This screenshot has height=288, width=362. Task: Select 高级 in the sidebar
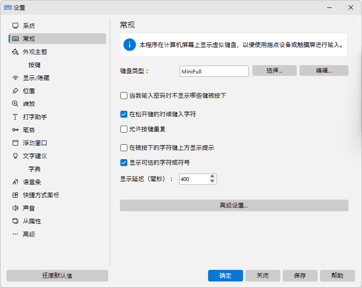[x=57, y=234]
